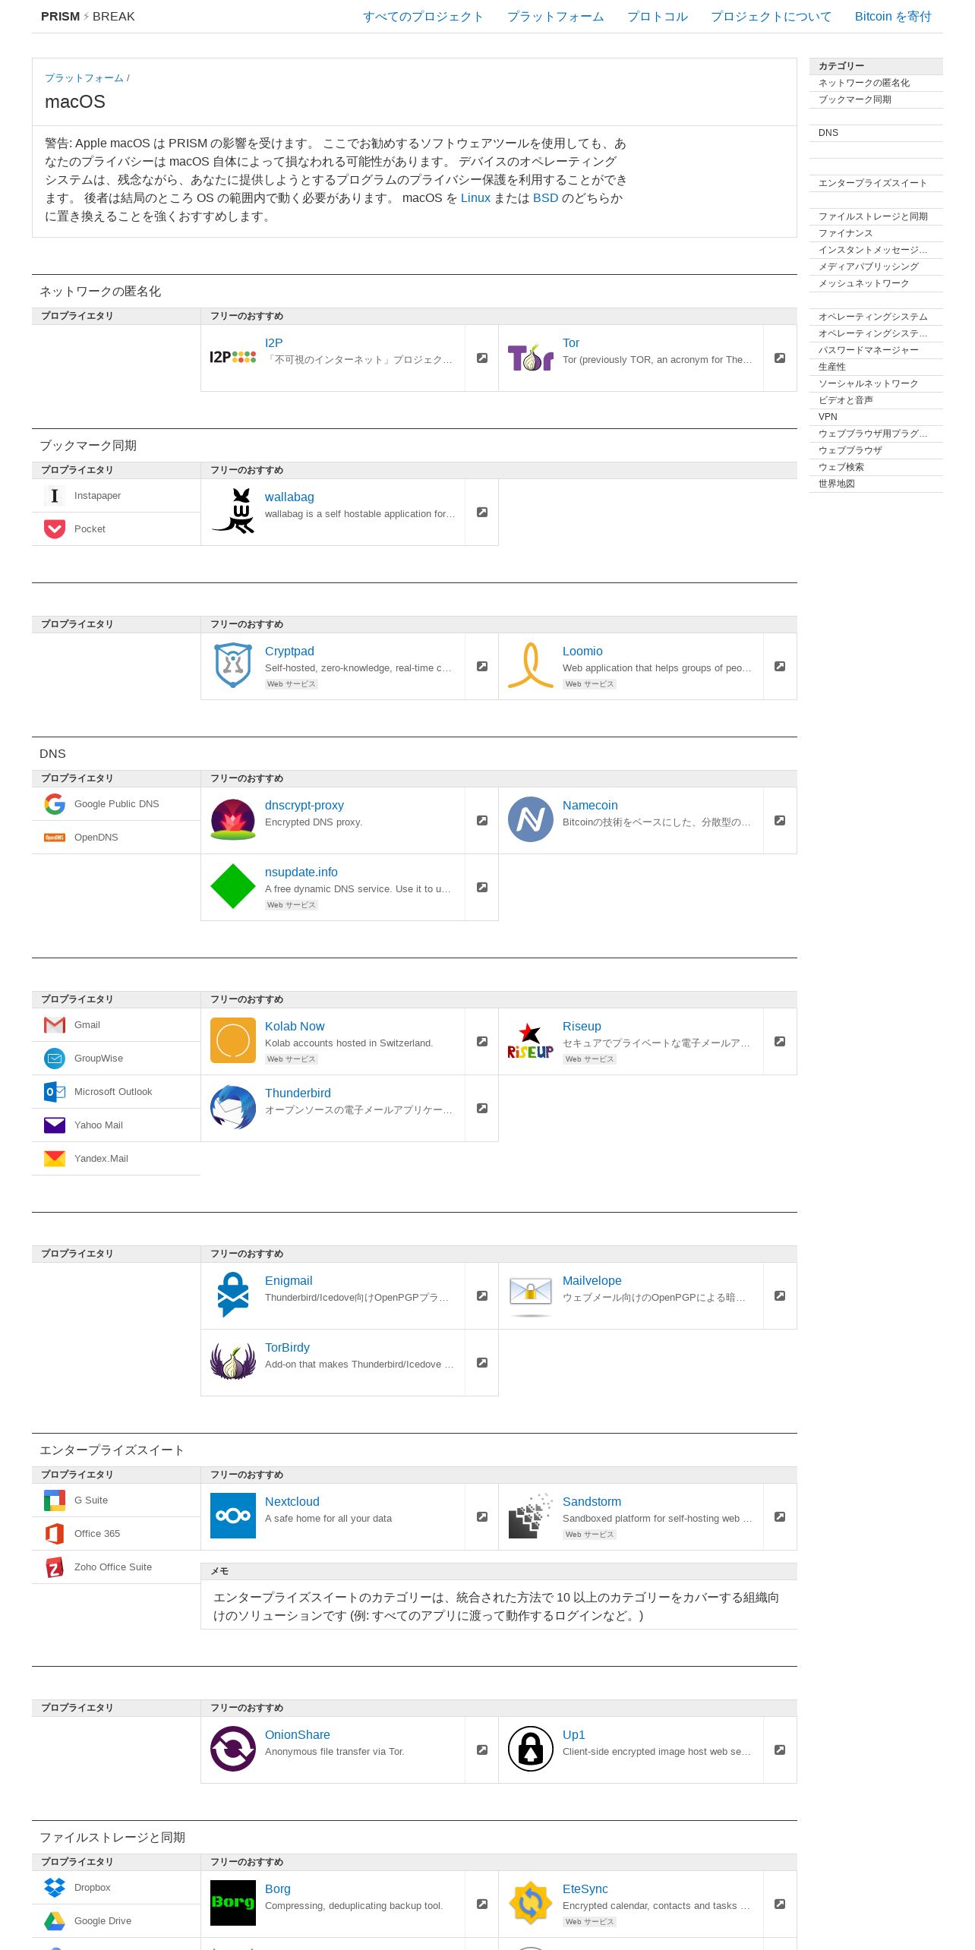The width and height of the screenshot is (975, 1950).
Task: Open external link beside wallabag
Action: [481, 513]
